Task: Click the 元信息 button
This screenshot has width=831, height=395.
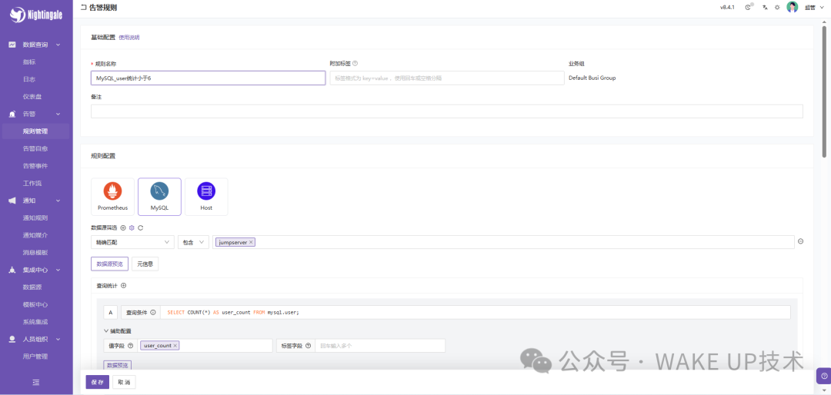Action: click(x=145, y=264)
